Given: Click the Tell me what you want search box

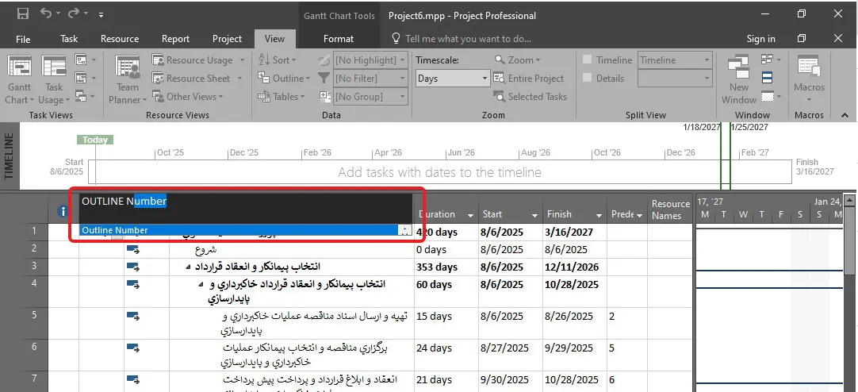Looking at the screenshot, I should point(462,39).
